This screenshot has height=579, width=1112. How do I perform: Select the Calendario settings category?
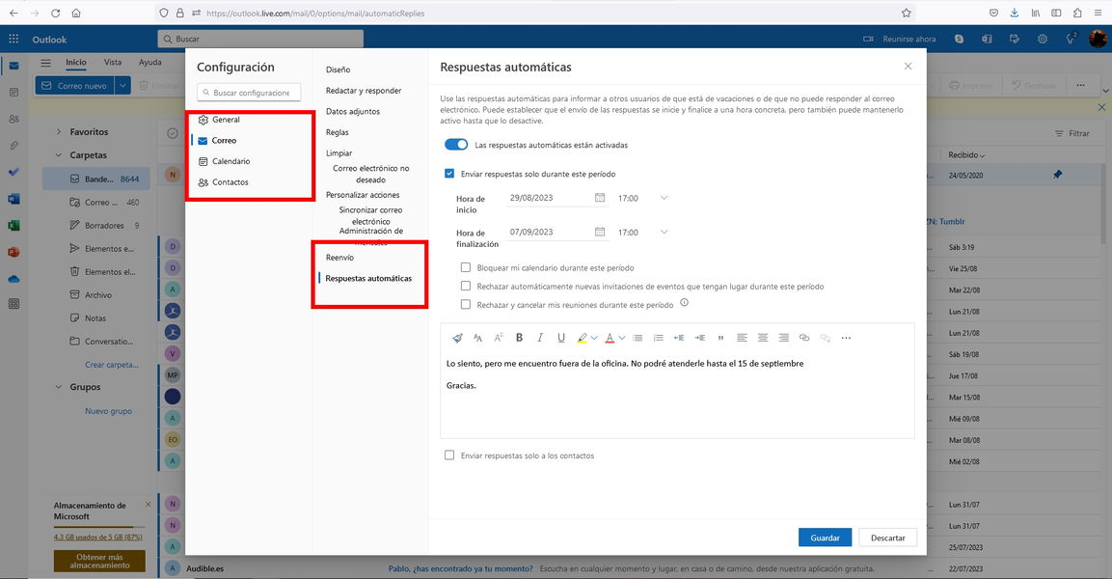pyautogui.click(x=231, y=161)
